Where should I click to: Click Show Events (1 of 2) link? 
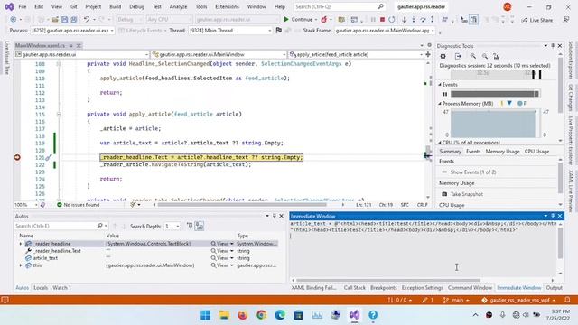(473, 172)
